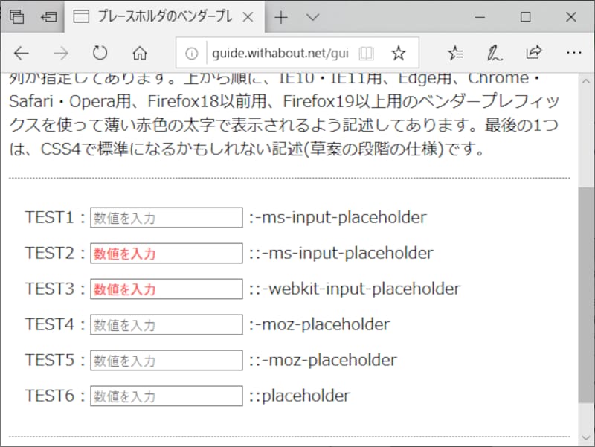Share this page
Viewport: 595px width, 447px height.
(534, 53)
